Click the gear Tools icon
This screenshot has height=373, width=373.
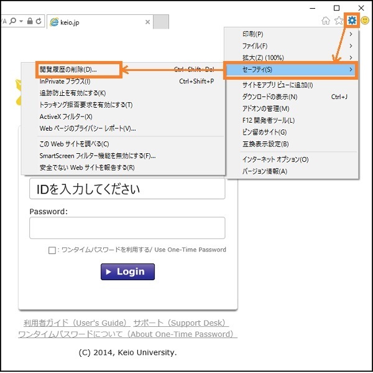coord(352,21)
